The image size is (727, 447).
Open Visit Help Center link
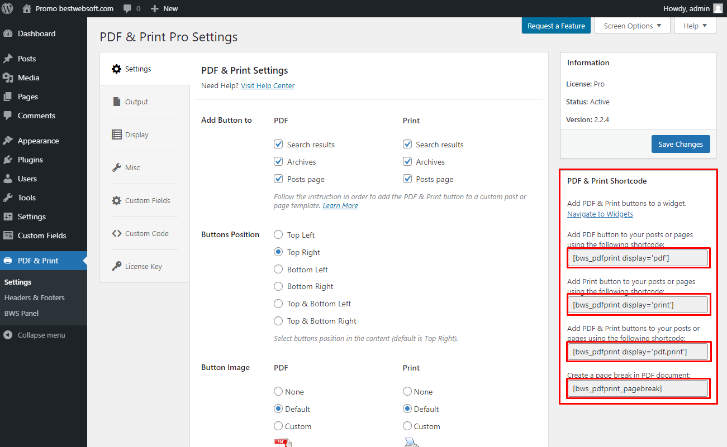point(268,85)
